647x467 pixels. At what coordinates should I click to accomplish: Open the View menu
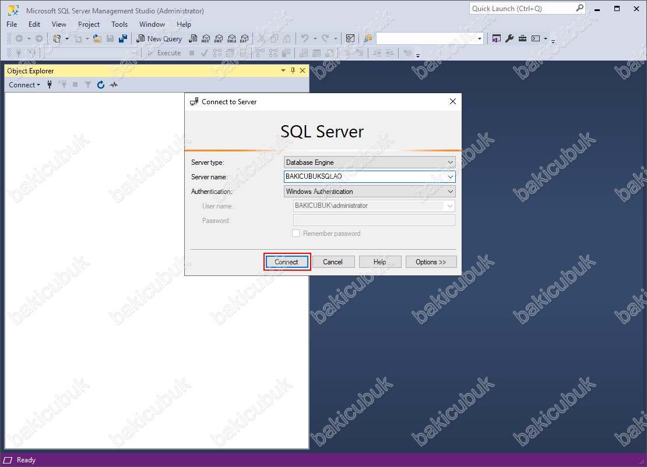(59, 24)
